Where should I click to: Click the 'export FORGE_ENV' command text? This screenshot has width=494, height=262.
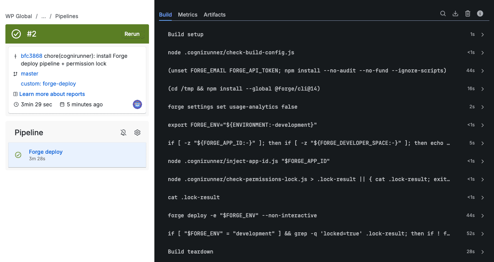(x=242, y=125)
